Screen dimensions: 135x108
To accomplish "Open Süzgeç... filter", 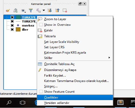I will pyautogui.click(x=75, y=86).
